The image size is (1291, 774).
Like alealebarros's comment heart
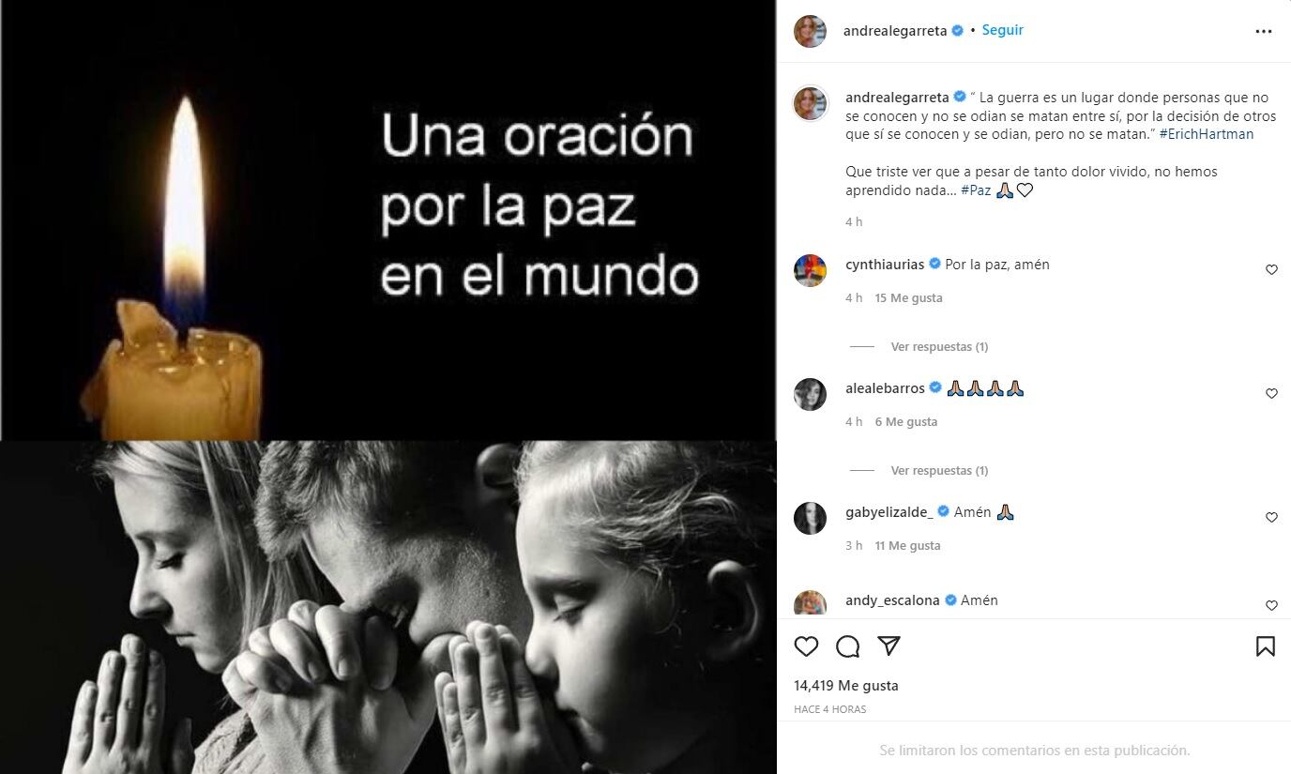click(x=1271, y=394)
